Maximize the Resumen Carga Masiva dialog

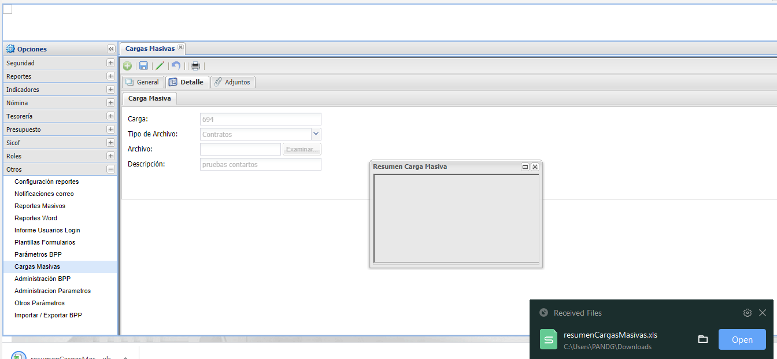click(x=525, y=166)
